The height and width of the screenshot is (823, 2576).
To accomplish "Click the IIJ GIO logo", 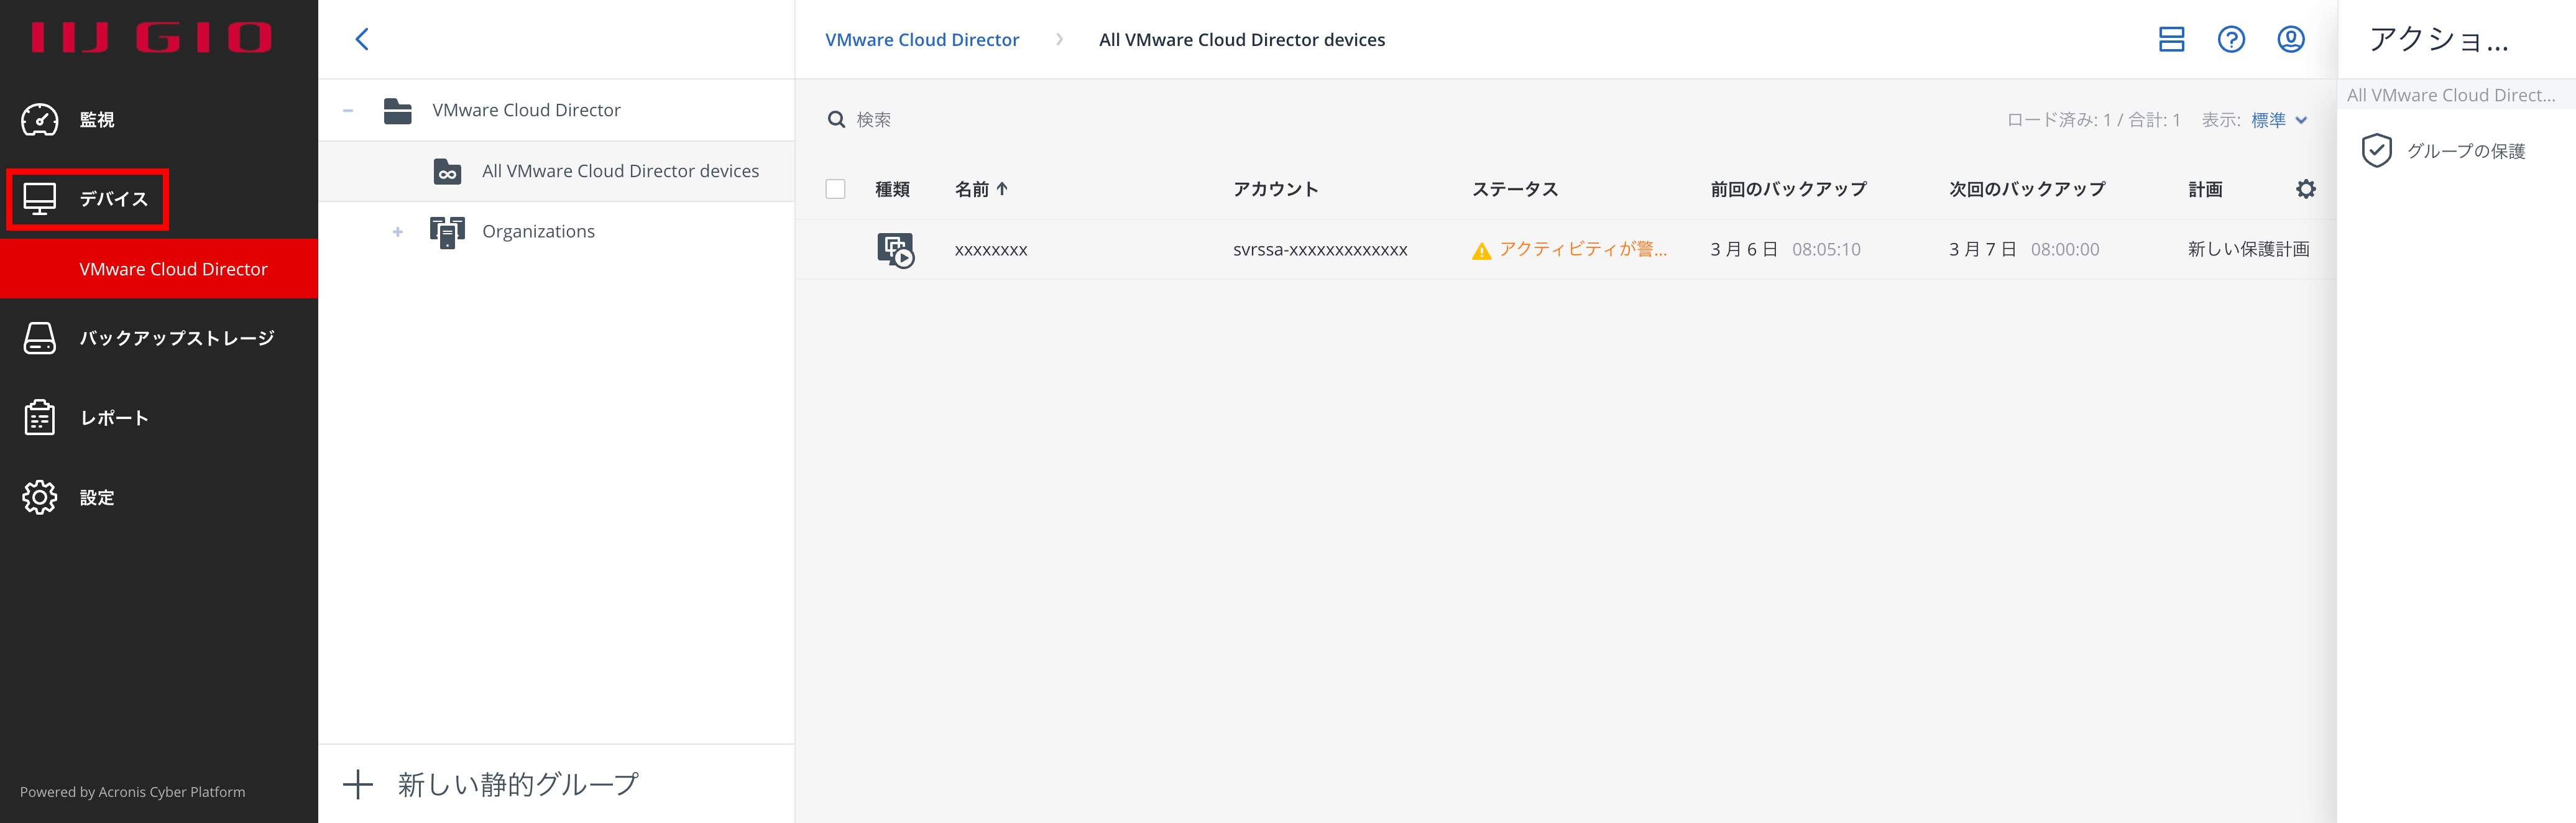I will pyautogui.click(x=151, y=37).
